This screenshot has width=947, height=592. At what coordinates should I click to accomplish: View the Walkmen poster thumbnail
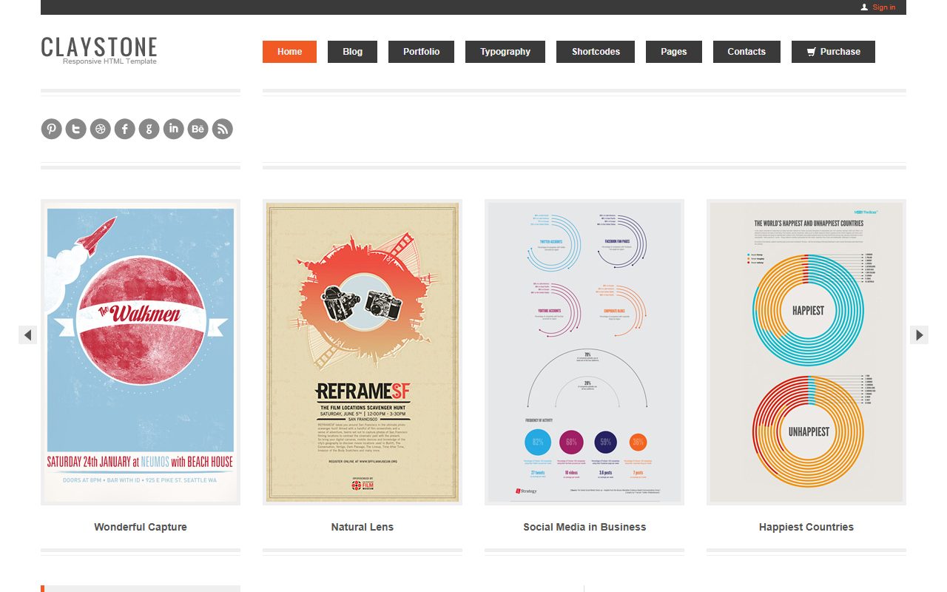click(141, 352)
